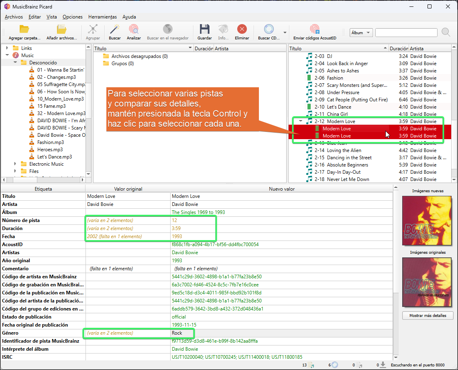The height and width of the screenshot is (370, 458).
Task: Click the Nuevo valor column header
Action: coord(281,189)
